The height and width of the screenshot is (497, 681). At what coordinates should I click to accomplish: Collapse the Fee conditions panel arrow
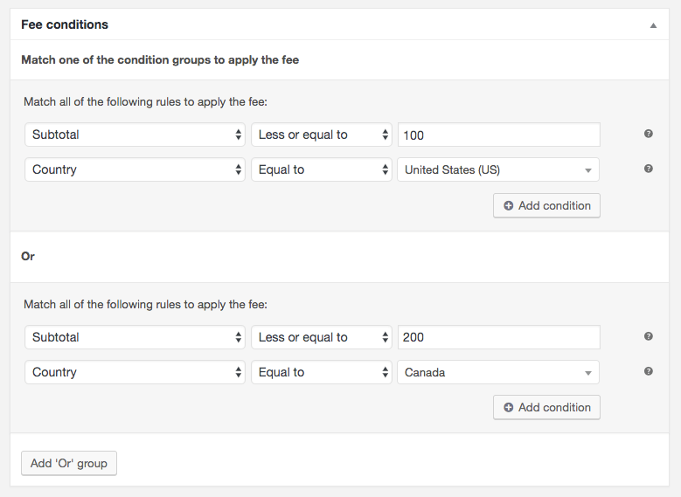pos(653,25)
